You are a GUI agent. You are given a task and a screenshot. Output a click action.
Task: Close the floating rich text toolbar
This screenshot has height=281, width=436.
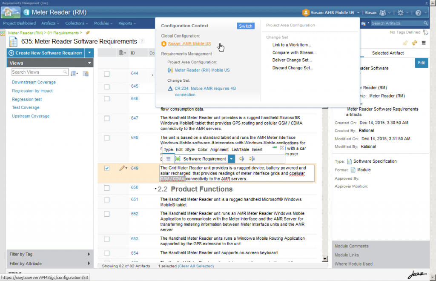282,148
